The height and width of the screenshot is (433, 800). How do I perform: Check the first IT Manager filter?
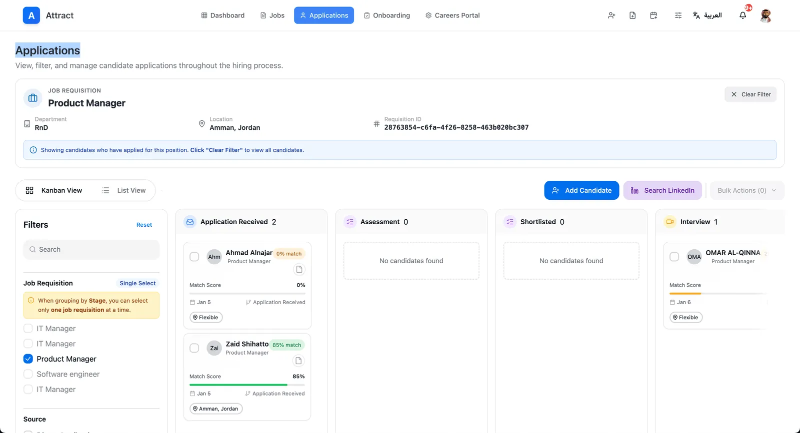pyautogui.click(x=28, y=329)
